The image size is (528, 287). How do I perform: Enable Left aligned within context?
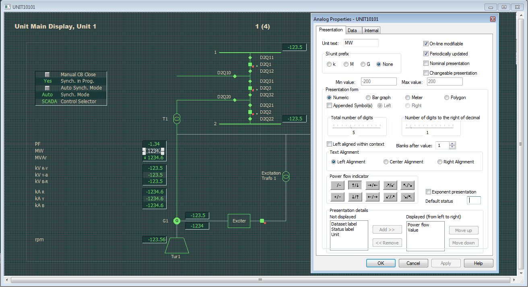click(x=330, y=144)
